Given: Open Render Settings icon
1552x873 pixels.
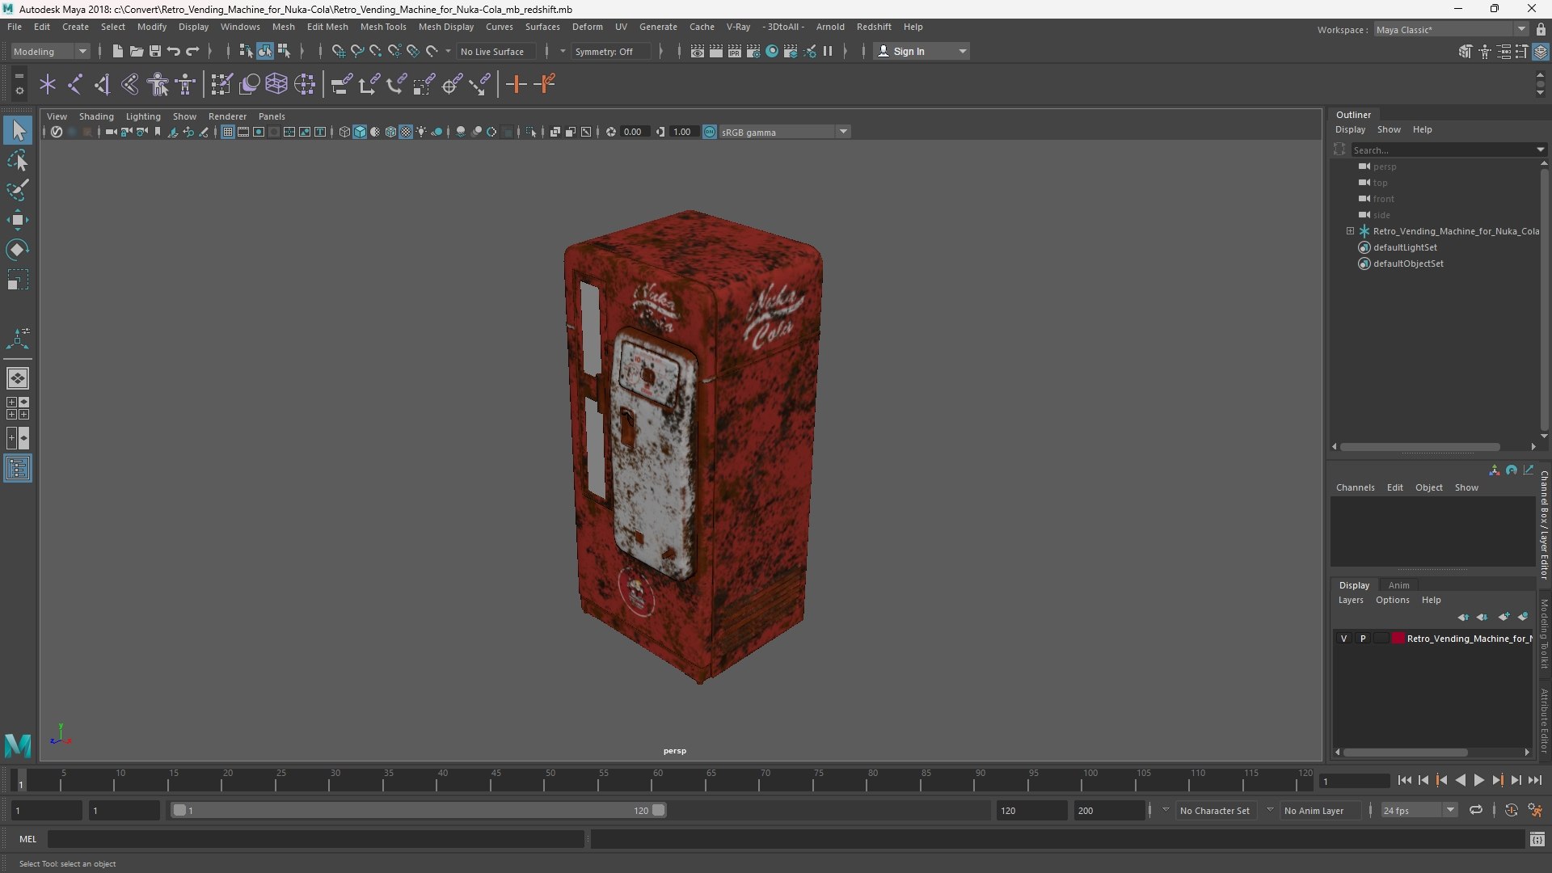Looking at the screenshot, I should coord(753,51).
